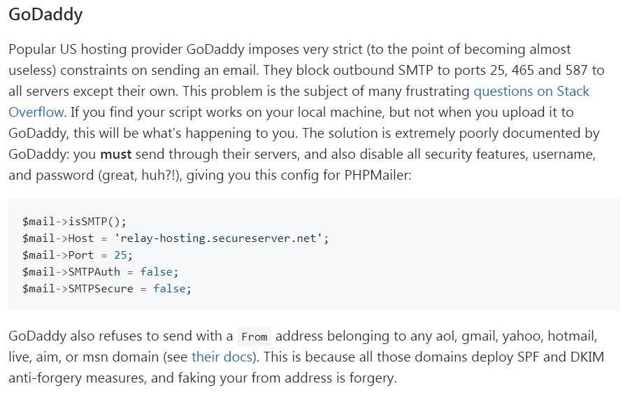Click the '$mail->Port' property name
Image resolution: width=623 pixels, height=400 pixels.
pos(58,255)
